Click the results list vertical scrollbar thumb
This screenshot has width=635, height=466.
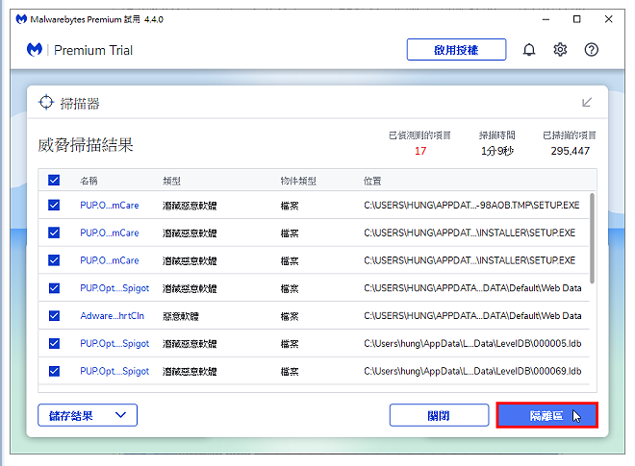point(592,238)
